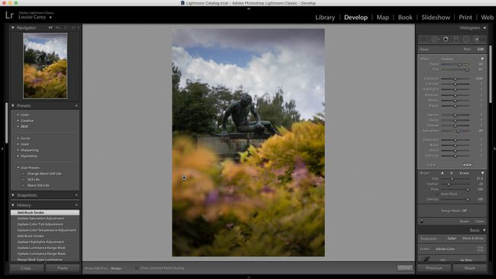Click the Lr logo in the identity plate
This screenshot has width=496, height=279.
9,15
